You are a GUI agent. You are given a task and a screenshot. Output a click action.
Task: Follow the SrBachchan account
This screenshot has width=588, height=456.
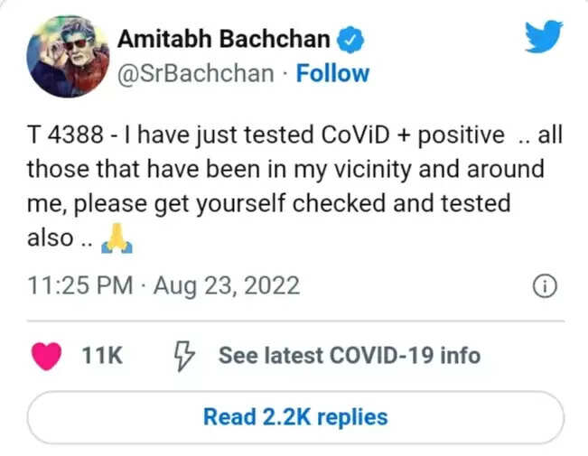tap(332, 73)
